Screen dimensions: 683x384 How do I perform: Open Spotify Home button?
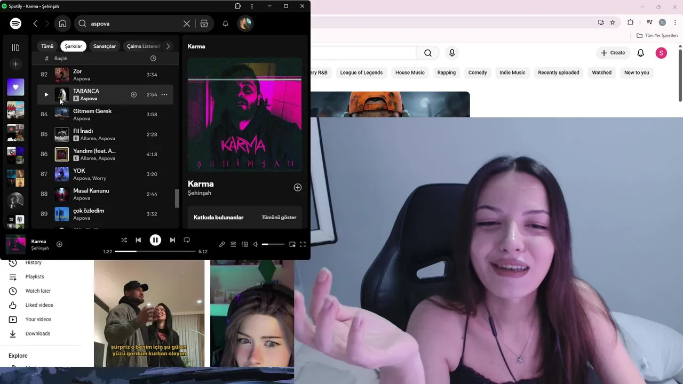pos(62,23)
